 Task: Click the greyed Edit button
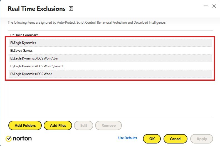point(84,125)
